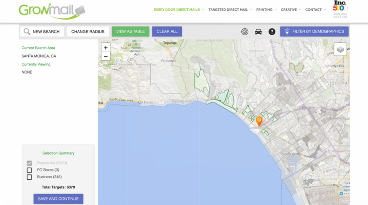Viewport: 368px width, 205px height.
Task: Zoom in on the map
Action: (106, 48)
